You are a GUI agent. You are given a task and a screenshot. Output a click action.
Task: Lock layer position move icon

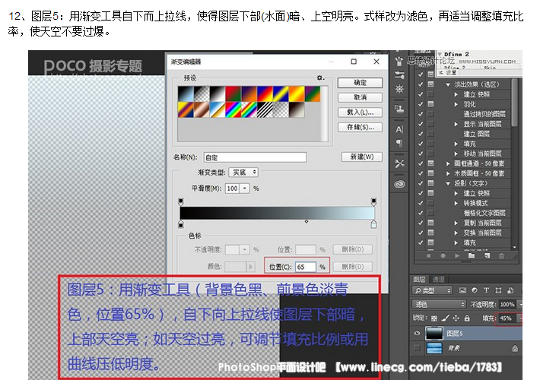pos(456,318)
